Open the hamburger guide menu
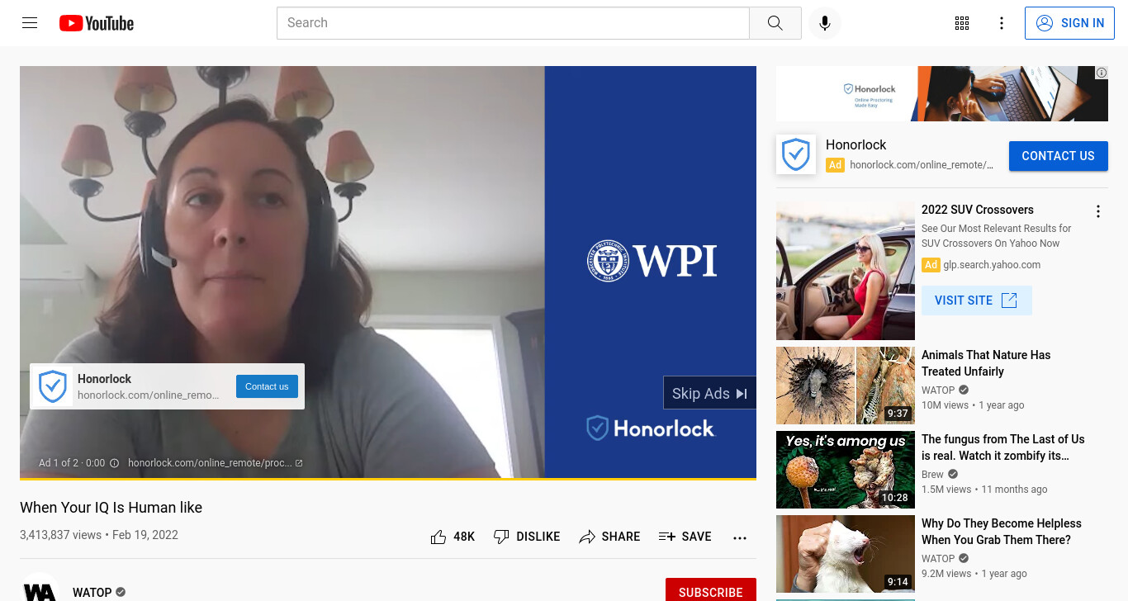 pyautogui.click(x=30, y=23)
